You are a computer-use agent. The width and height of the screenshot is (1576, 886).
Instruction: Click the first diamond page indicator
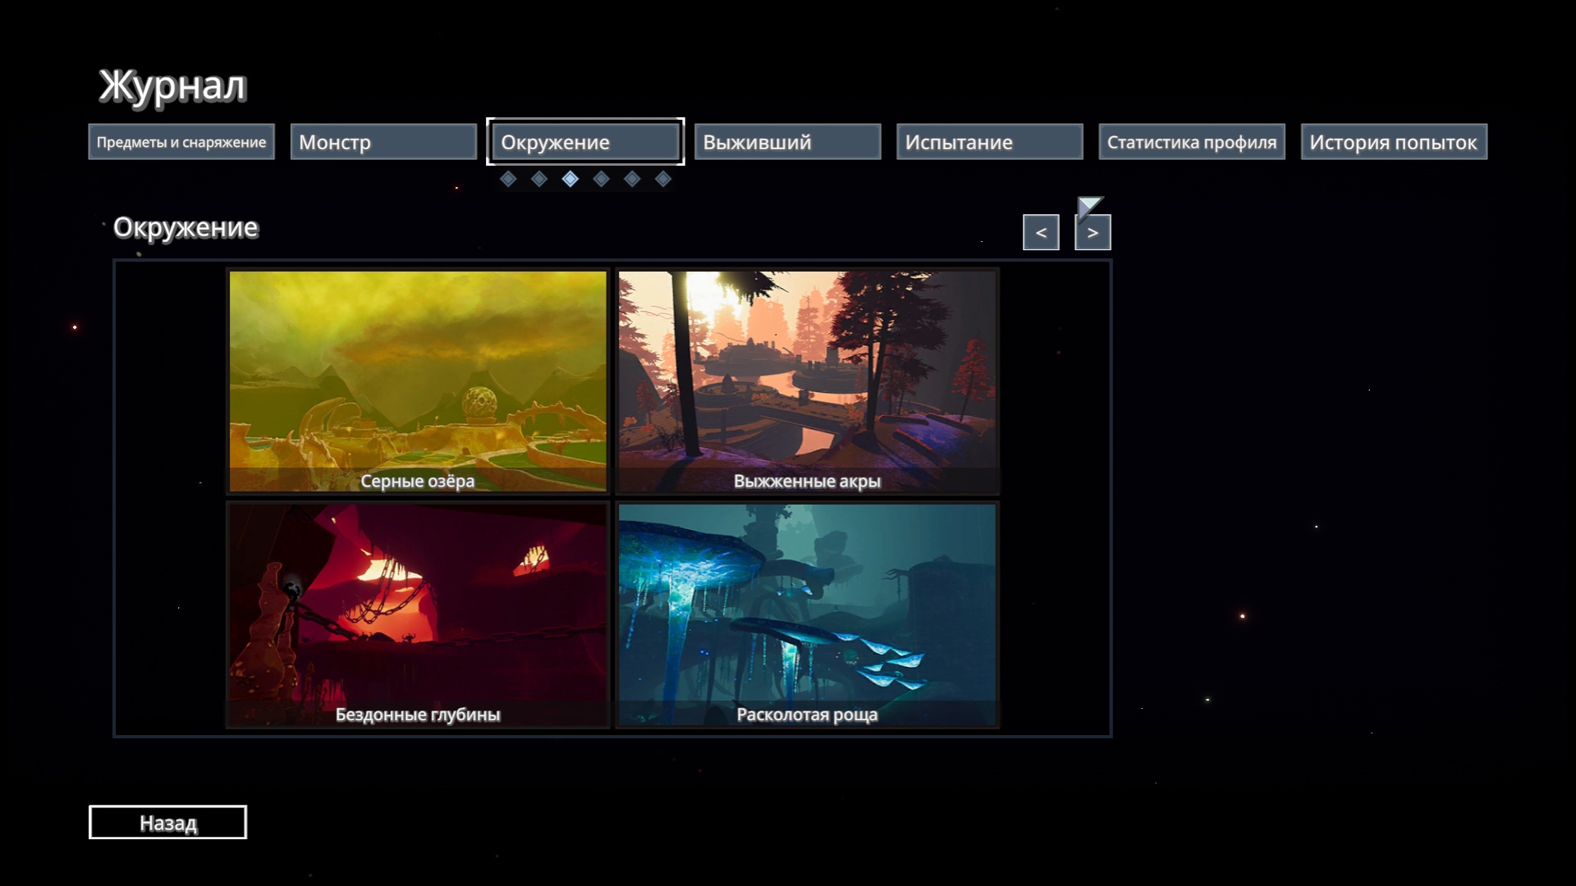pos(508,179)
